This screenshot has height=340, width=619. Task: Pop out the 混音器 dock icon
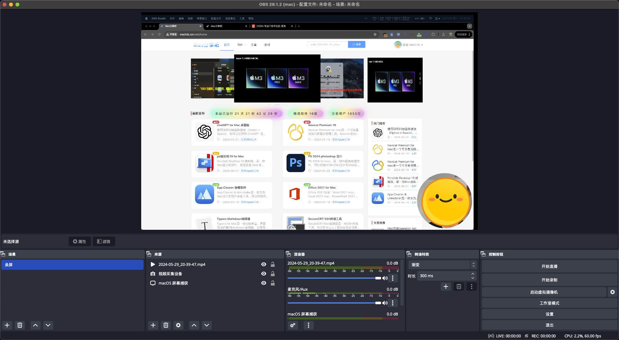tap(289, 254)
